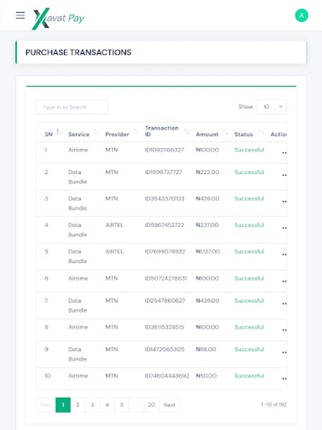Open the hamburger navigation menu
Viewport: 322px width, 430px height.
coord(20,15)
